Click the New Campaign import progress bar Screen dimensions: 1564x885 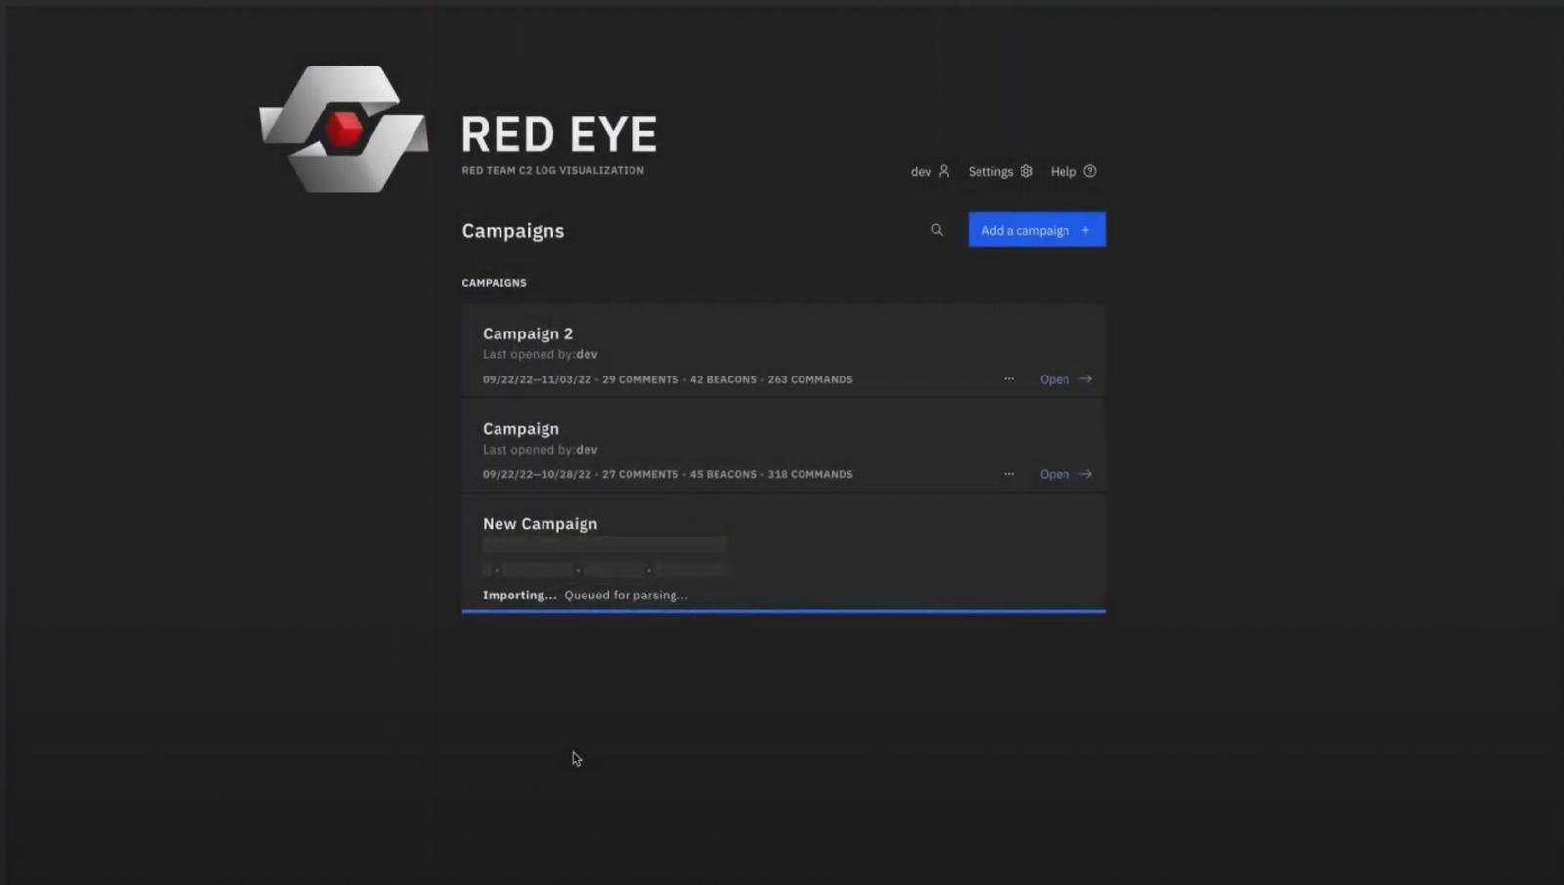(783, 611)
